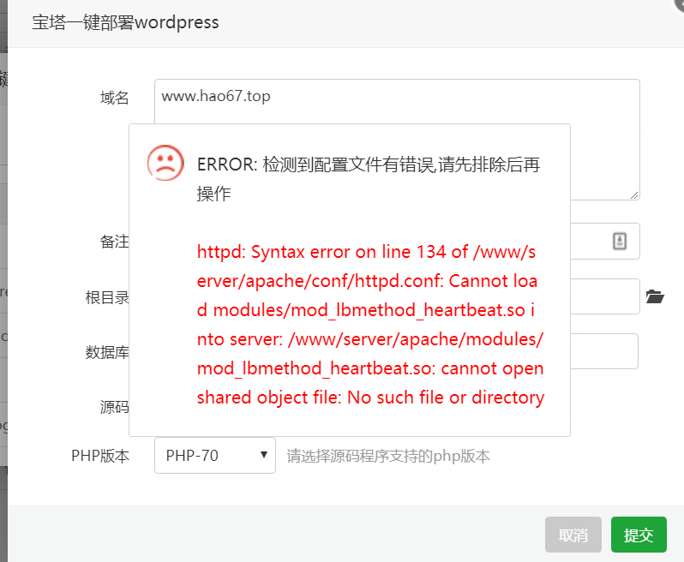Click the 数据库 input field on the right

(604, 351)
